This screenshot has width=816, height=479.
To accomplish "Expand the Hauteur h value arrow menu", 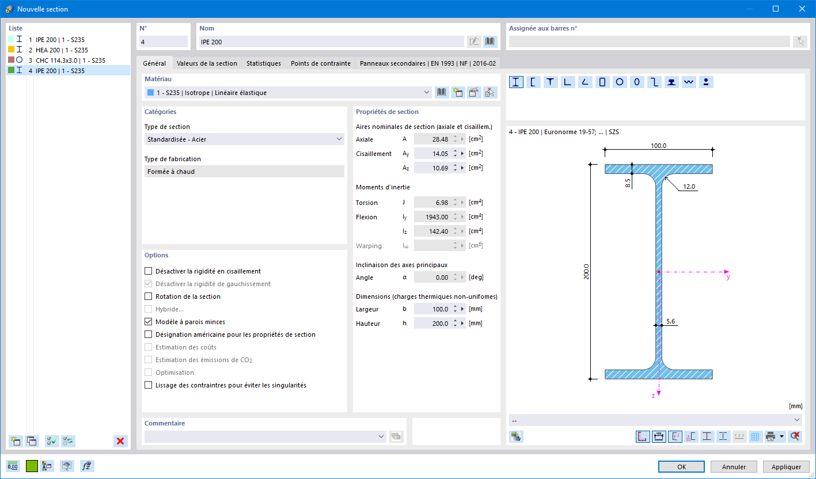I will pyautogui.click(x=464, y=324).
